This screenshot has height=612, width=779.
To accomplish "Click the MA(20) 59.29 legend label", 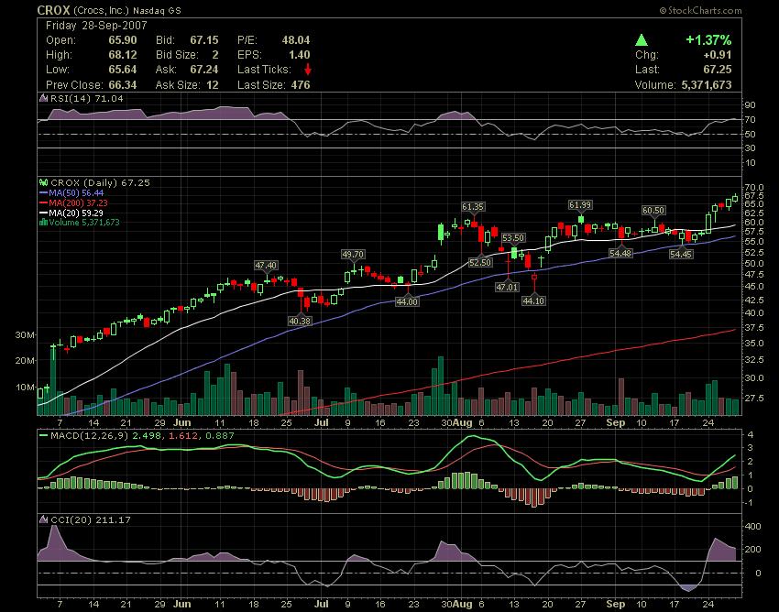I will (x=76, y=213).
